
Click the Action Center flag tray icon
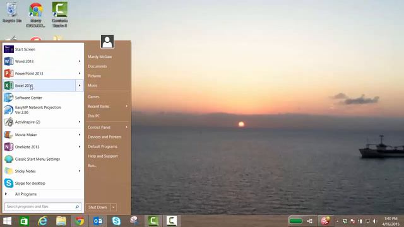coord(352,221)
